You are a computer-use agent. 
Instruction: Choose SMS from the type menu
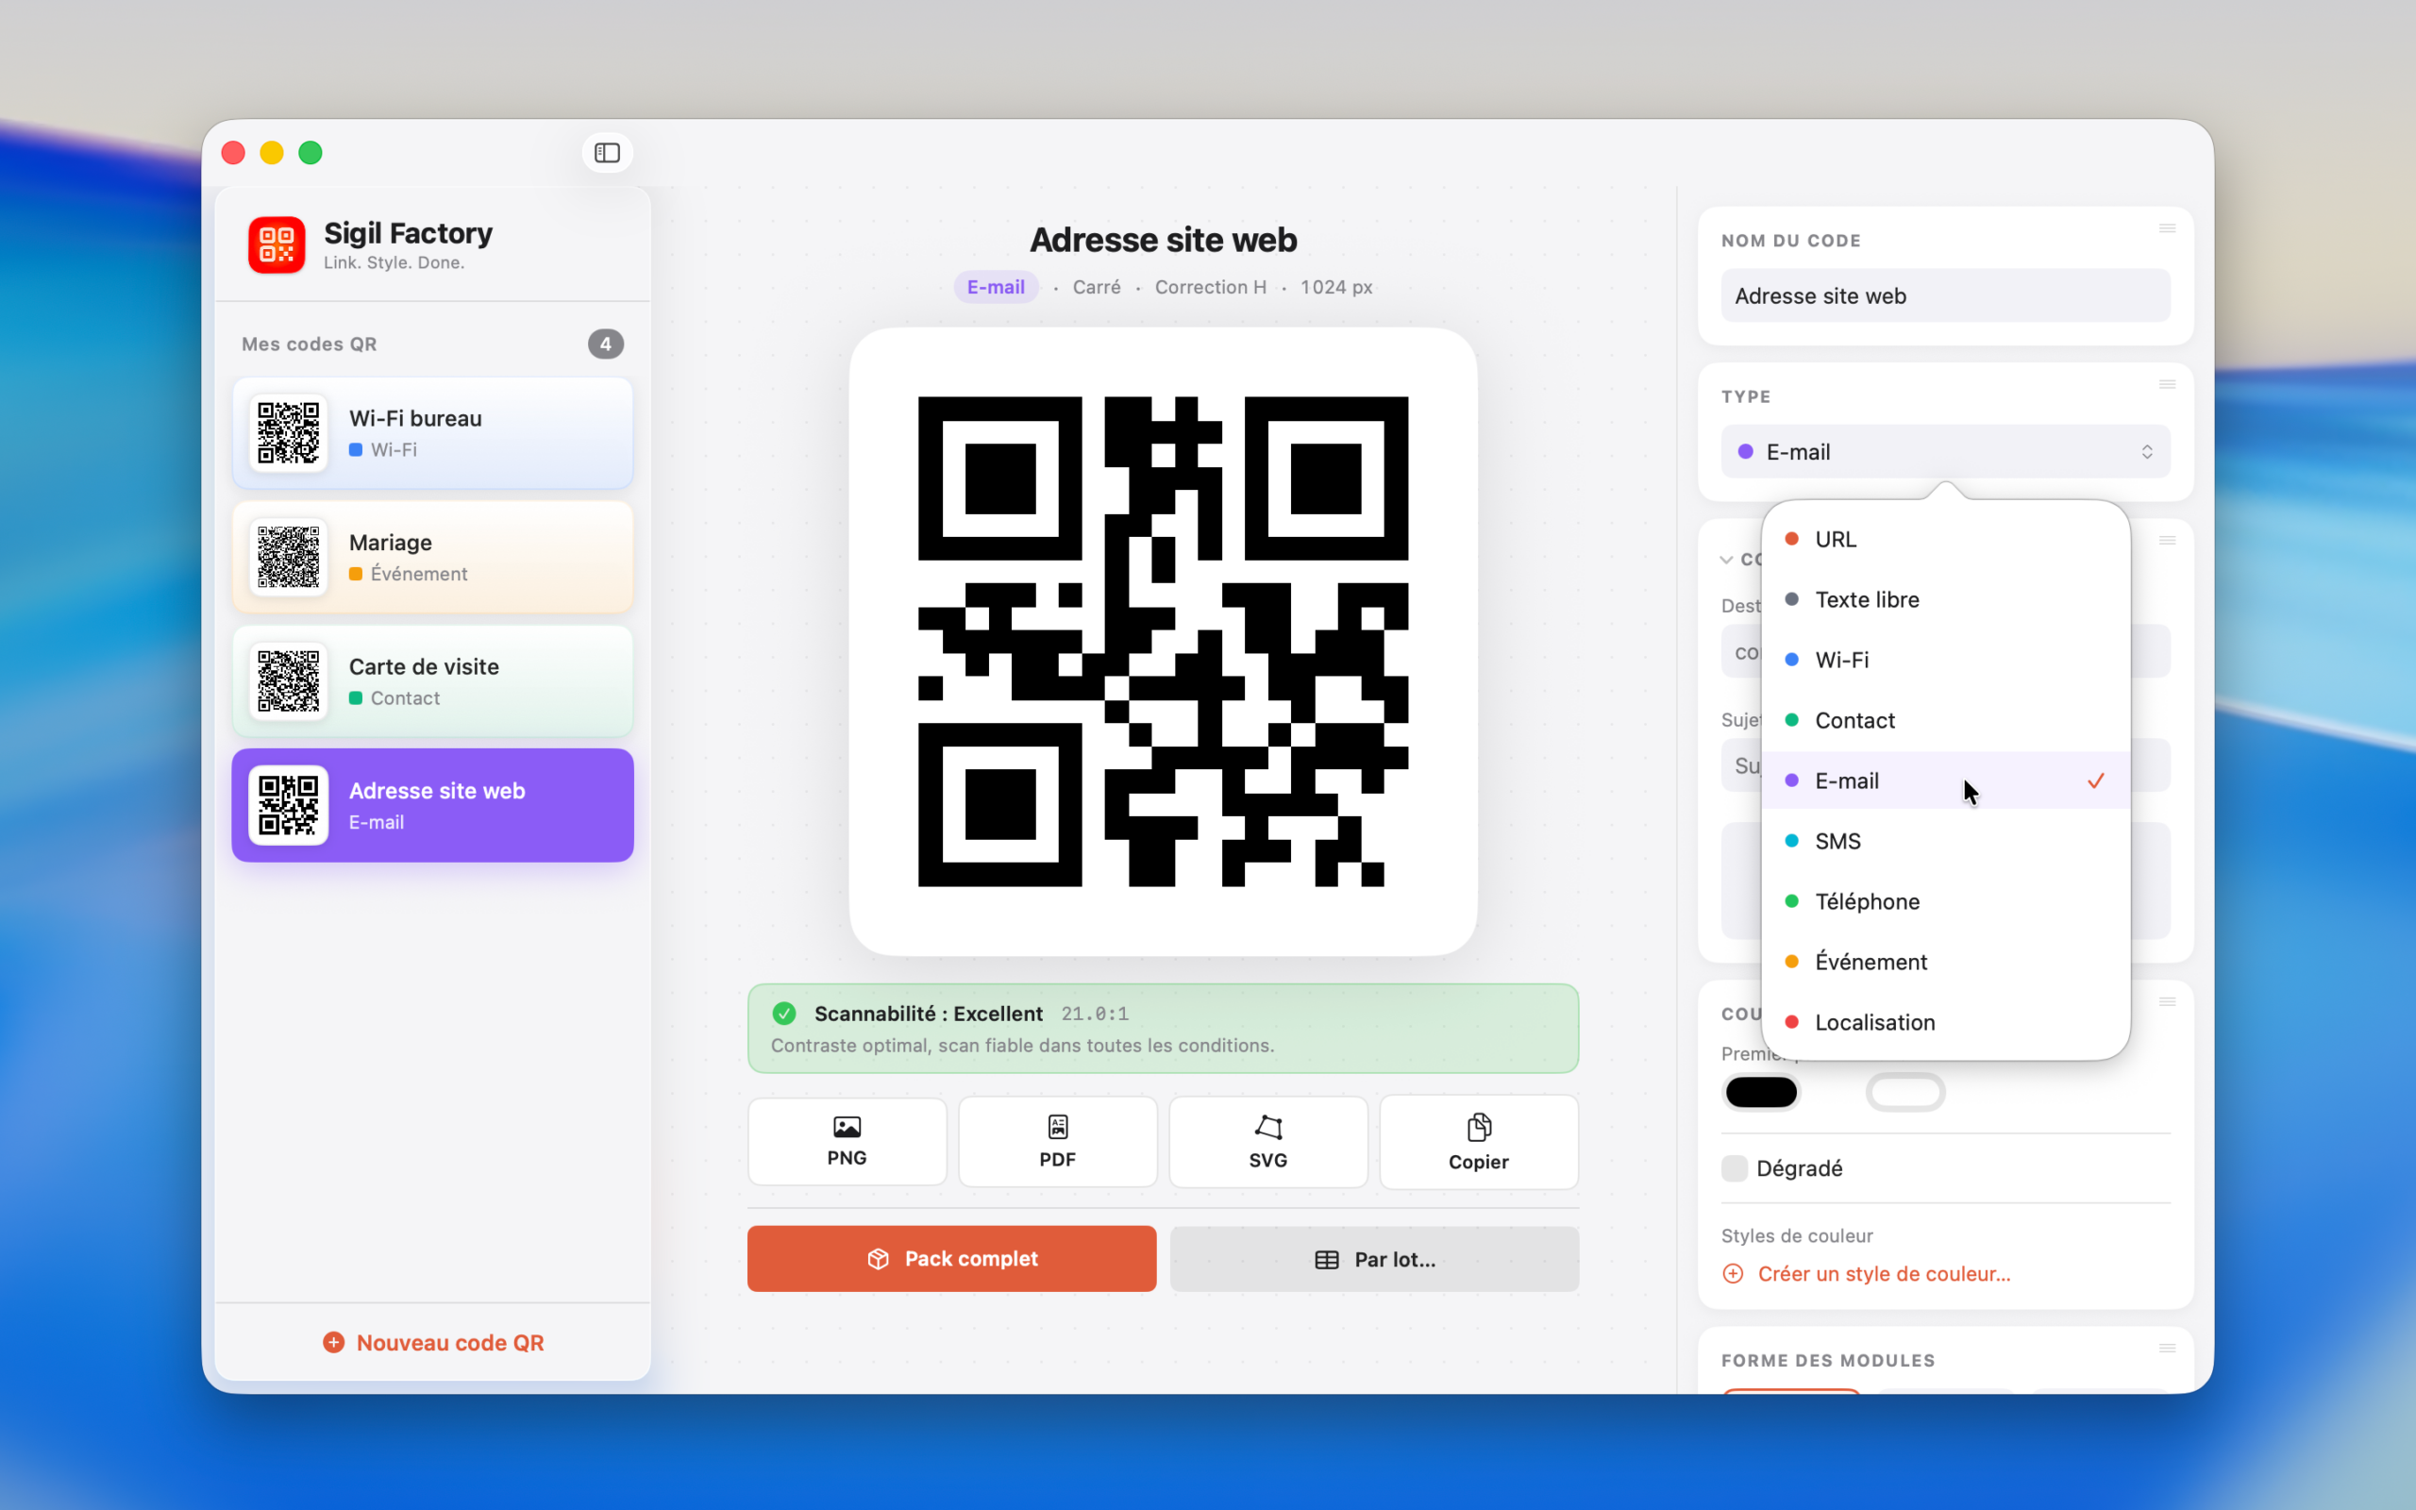tap(1945, 841)
